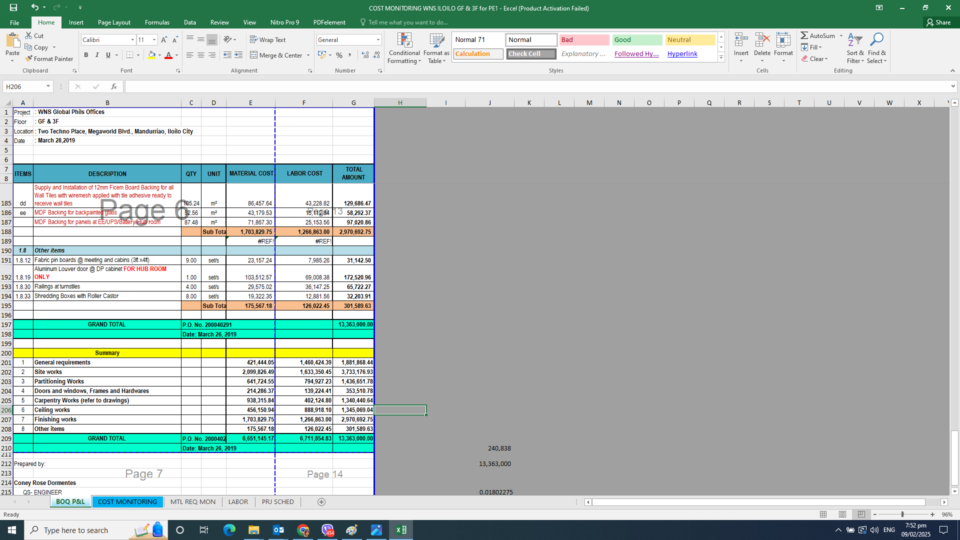Toggle Underline formatting on selected cell

[107, 55]
